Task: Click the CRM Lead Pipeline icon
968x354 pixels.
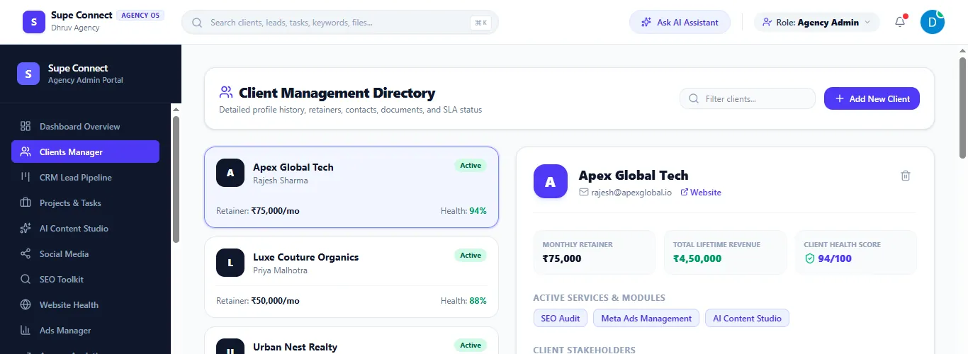Action: pos(26,178)
